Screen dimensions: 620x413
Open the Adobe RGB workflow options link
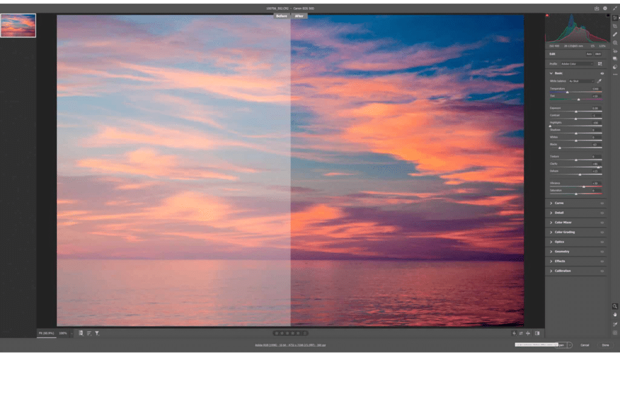(289, 345)
